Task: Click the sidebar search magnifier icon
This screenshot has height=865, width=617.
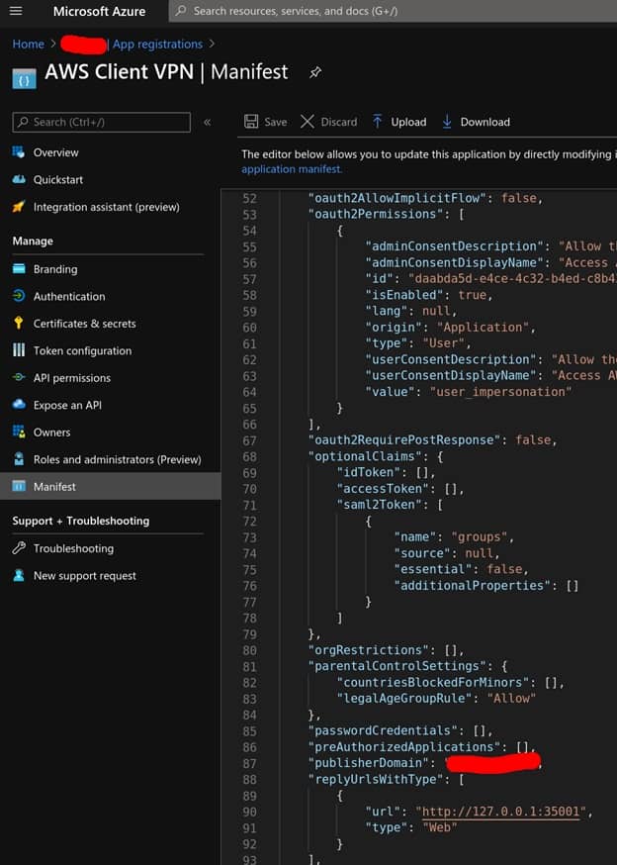Action: pyautogui.click(x=23, y=122)
